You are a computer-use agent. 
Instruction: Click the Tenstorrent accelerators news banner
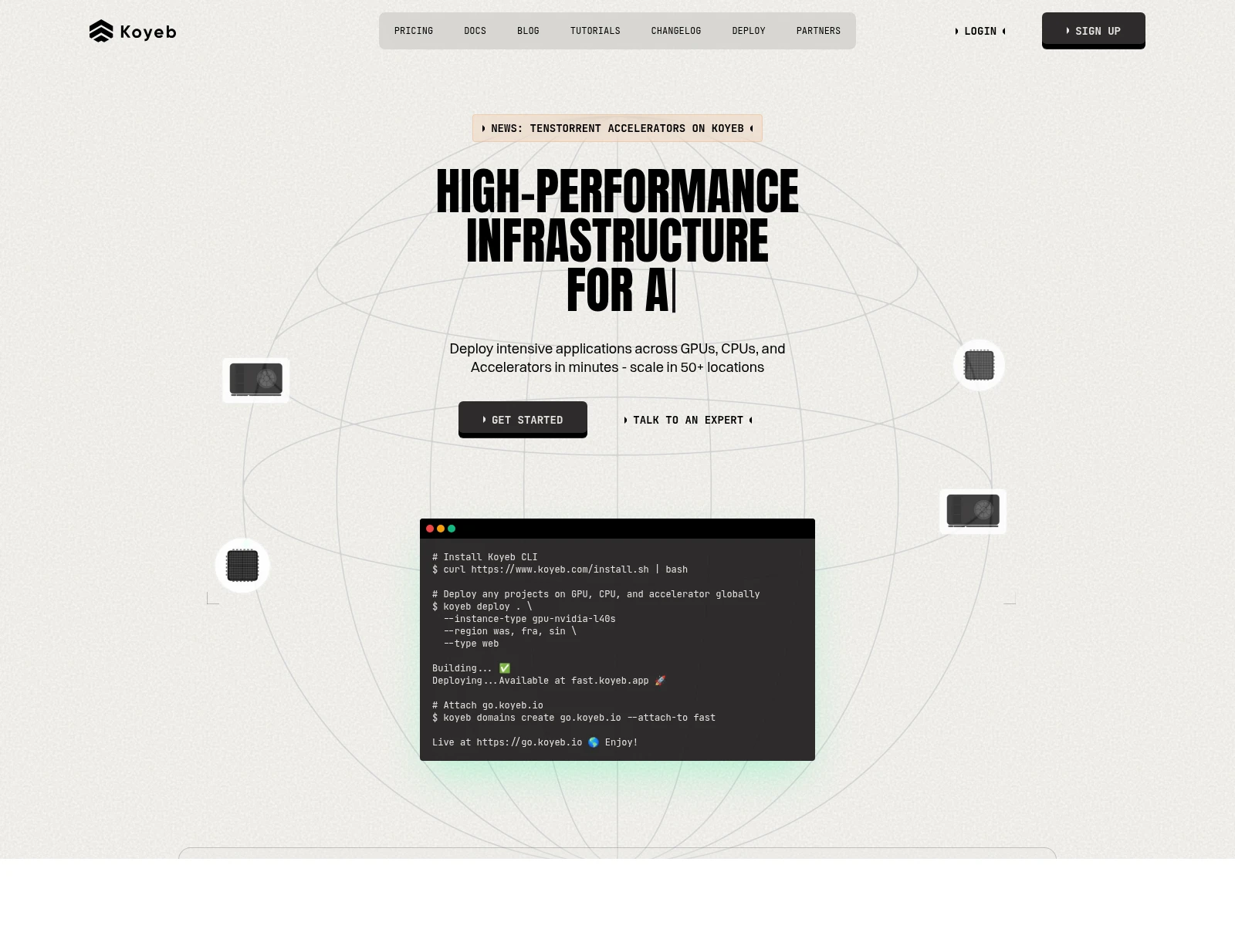tap(617, 128)
